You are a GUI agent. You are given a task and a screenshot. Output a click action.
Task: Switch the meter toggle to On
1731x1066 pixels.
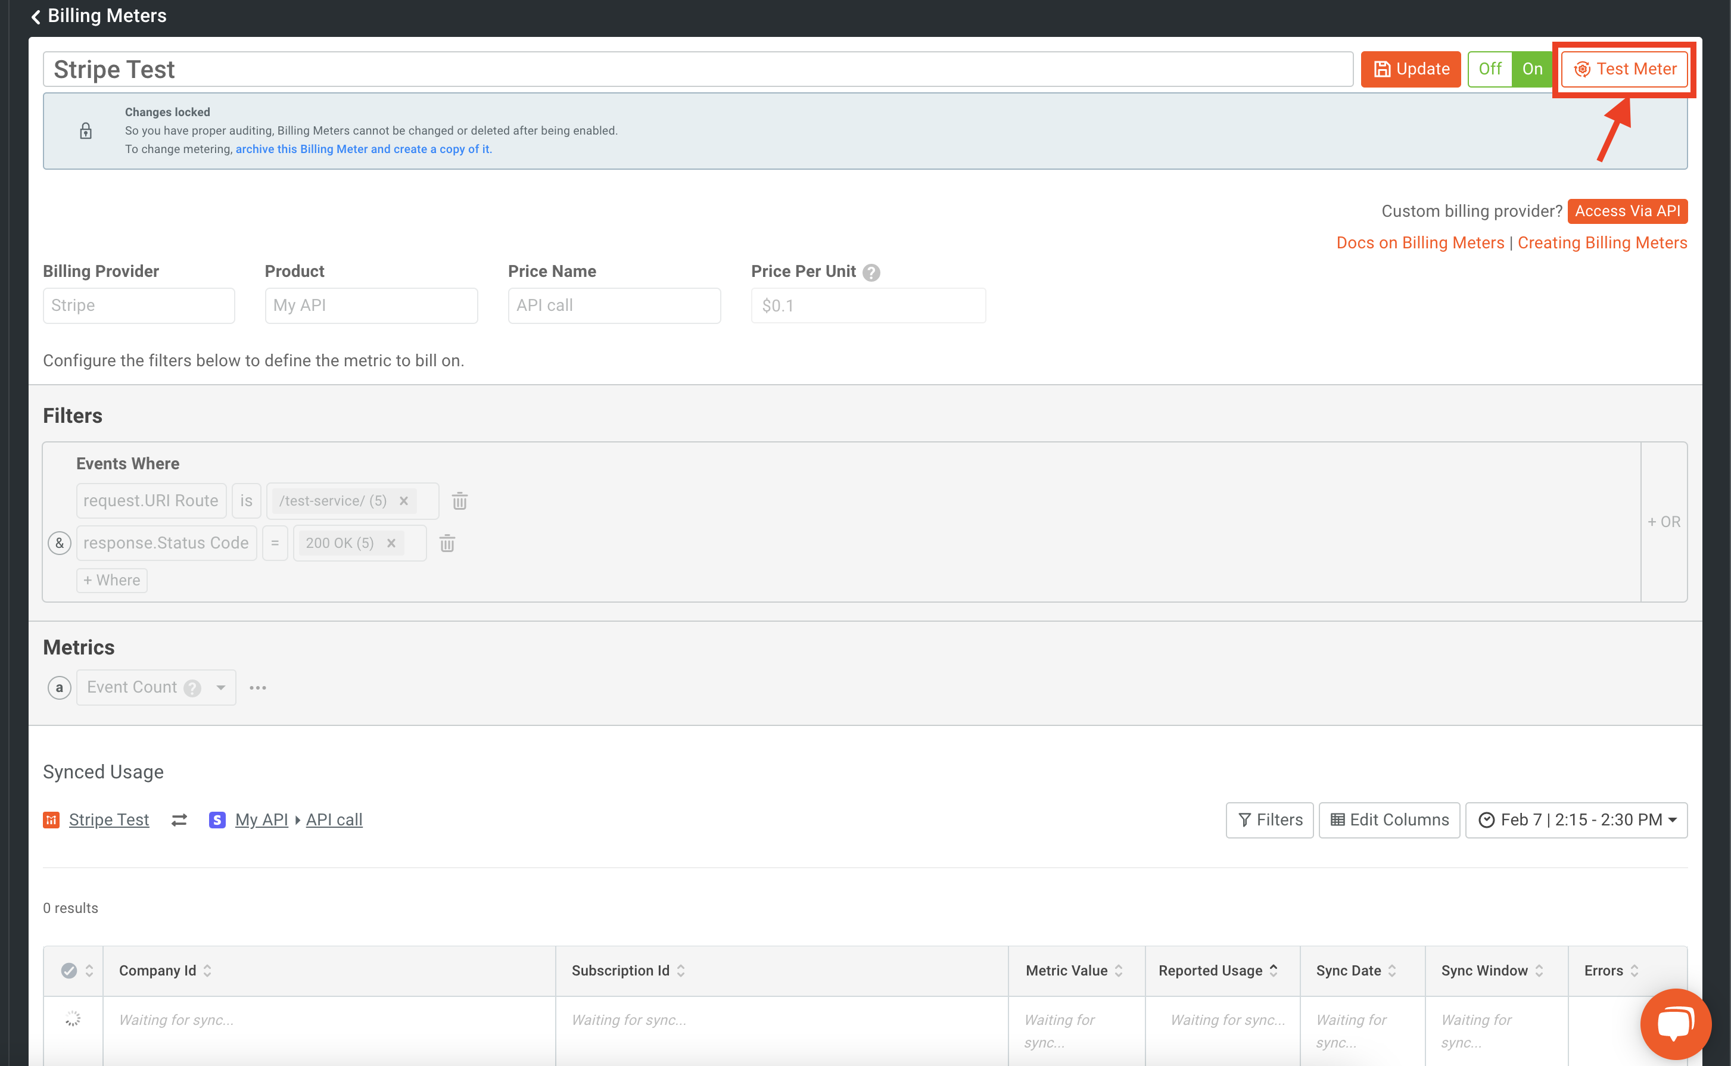[x=1532, y=69]
